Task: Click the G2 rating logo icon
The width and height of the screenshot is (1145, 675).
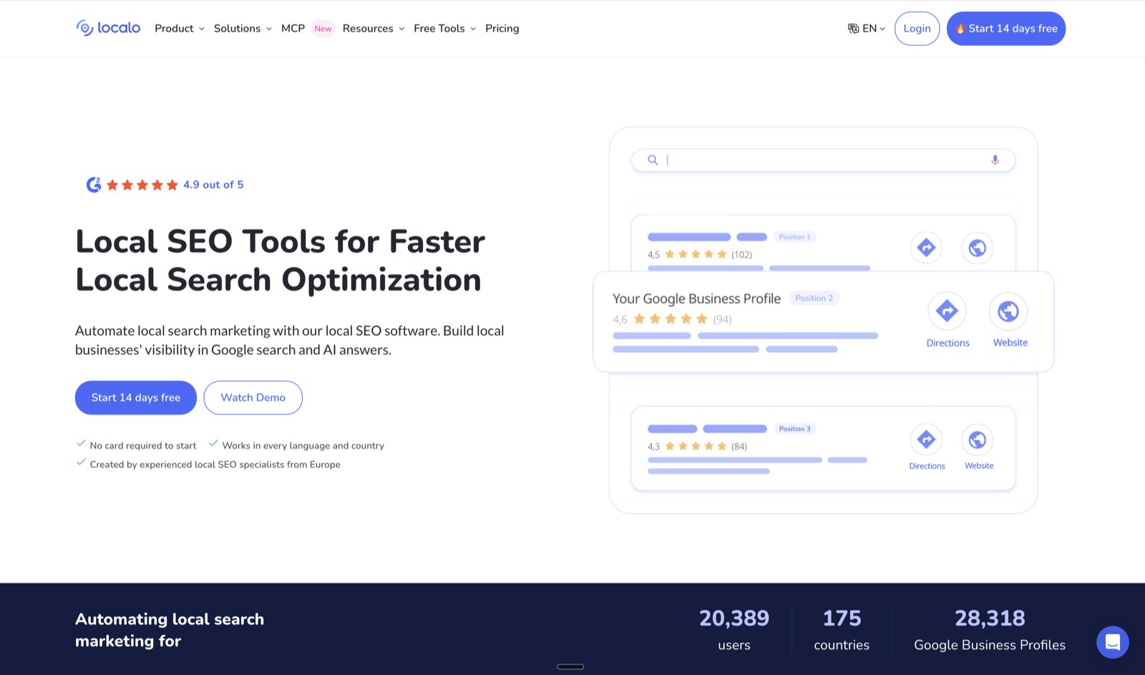Action: [x=94, y=185]
